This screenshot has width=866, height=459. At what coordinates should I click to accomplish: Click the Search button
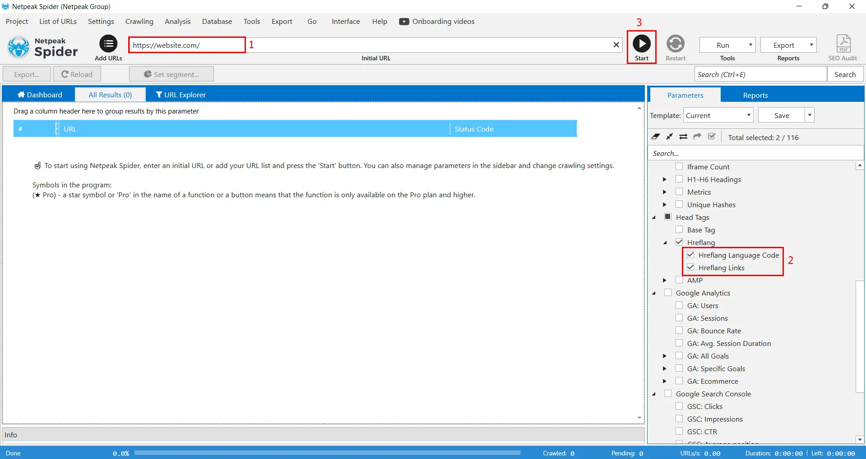tap(845, 74)
